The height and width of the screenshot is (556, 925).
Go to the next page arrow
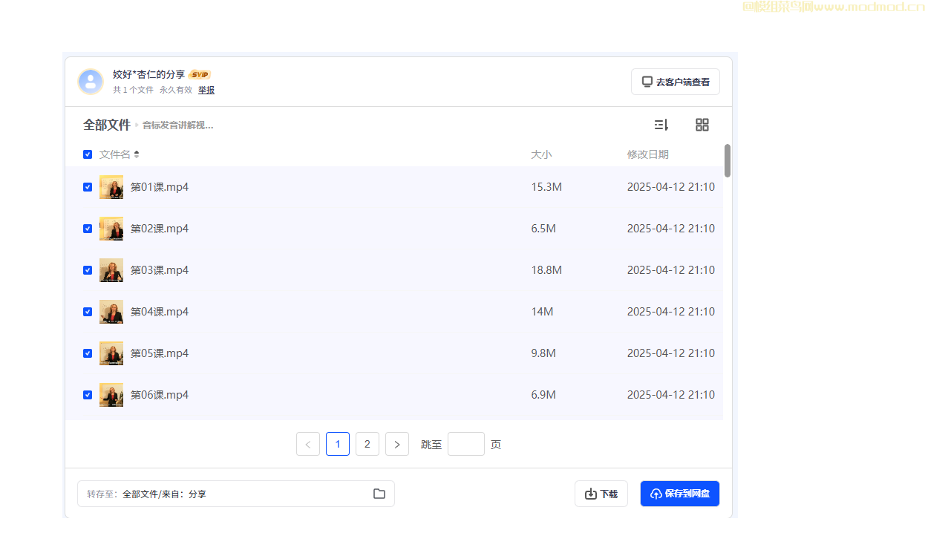point(397,444)
